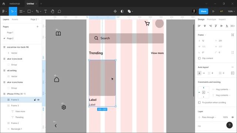This screenshot has height=133, width=237.
Task: Open the help question mark button
Action: [230, 125]
